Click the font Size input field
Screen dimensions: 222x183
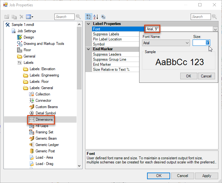click(x=201, y=43)
